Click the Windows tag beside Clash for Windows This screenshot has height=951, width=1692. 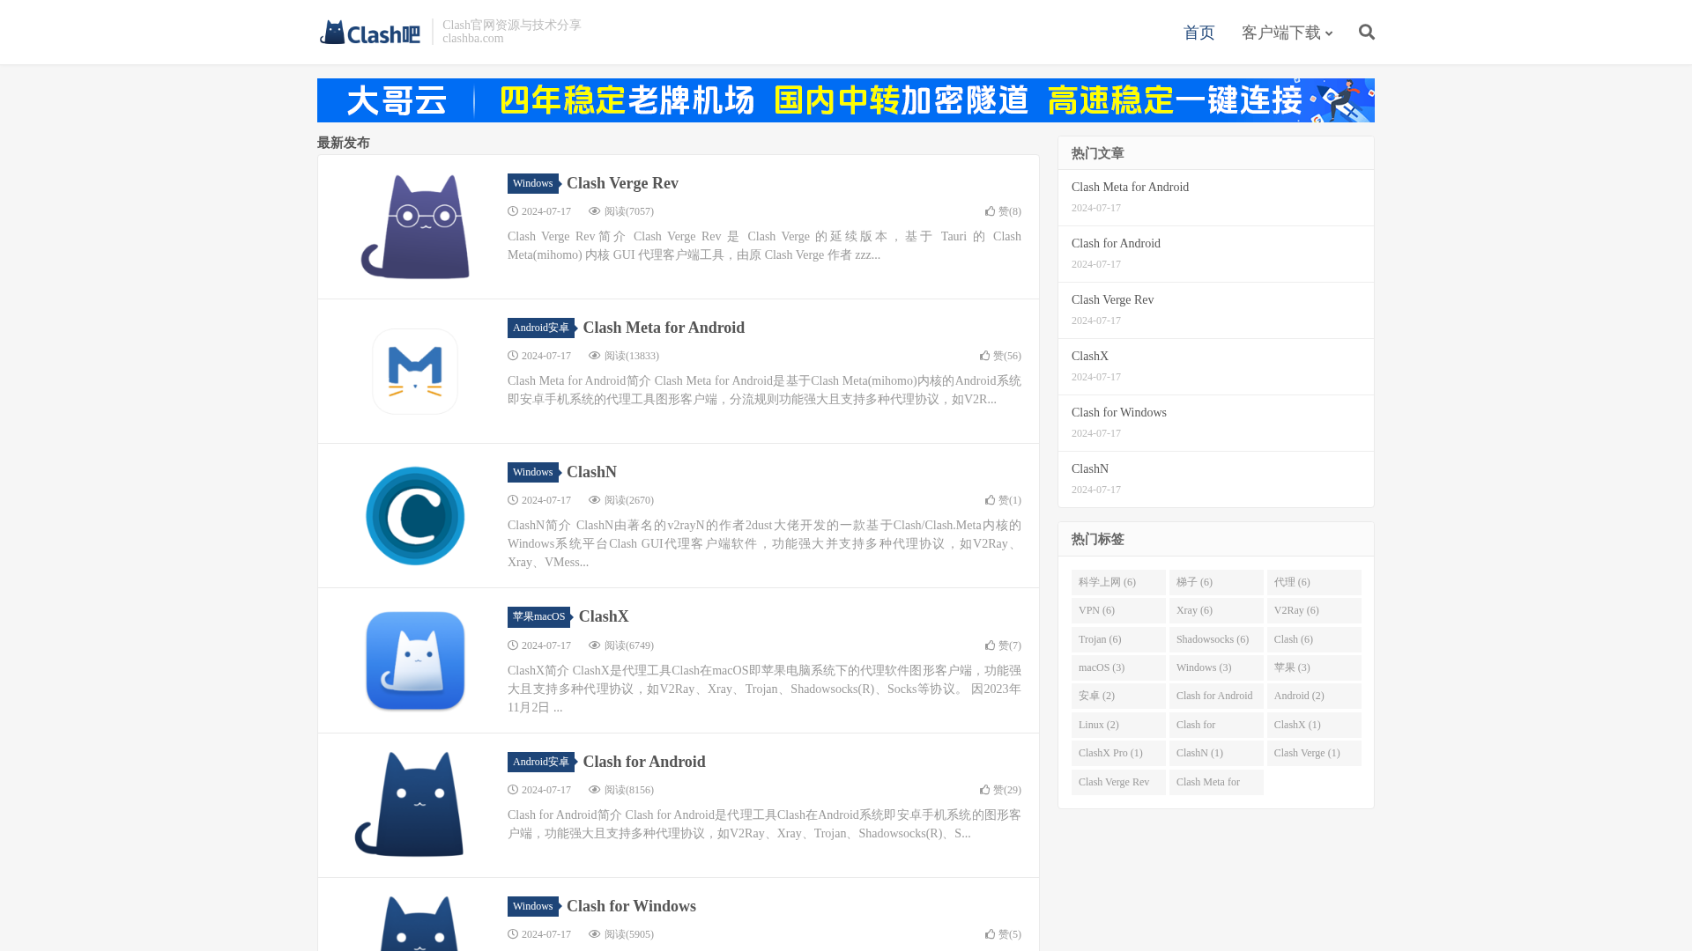tap(532, 906)
